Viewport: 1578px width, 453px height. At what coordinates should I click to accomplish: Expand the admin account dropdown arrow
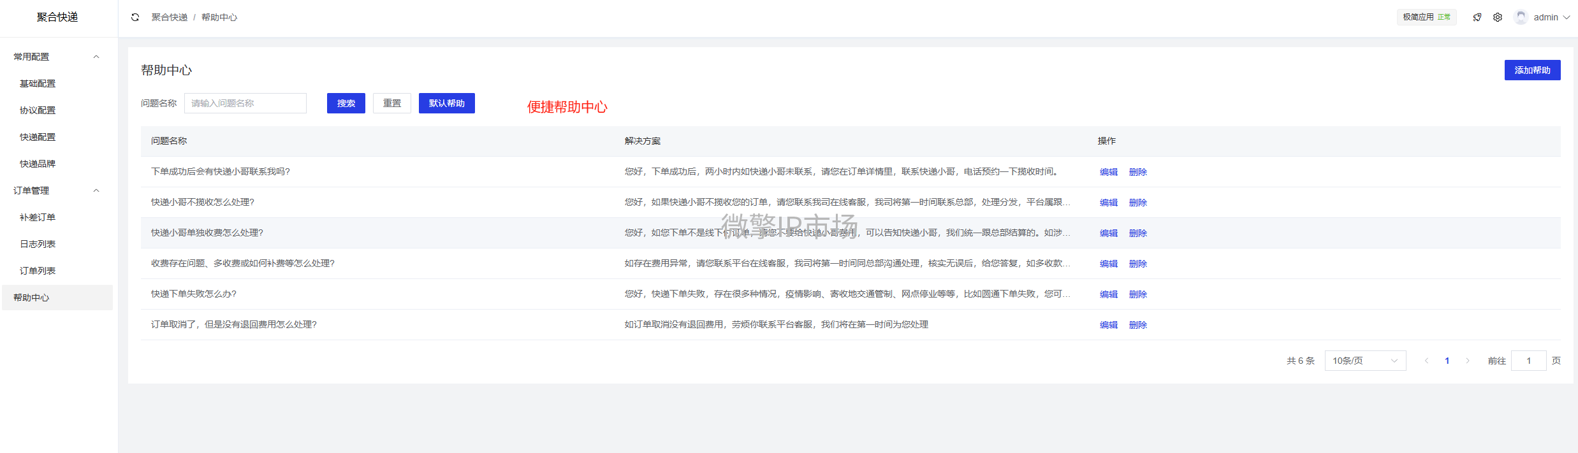[x=1567, y=17]
